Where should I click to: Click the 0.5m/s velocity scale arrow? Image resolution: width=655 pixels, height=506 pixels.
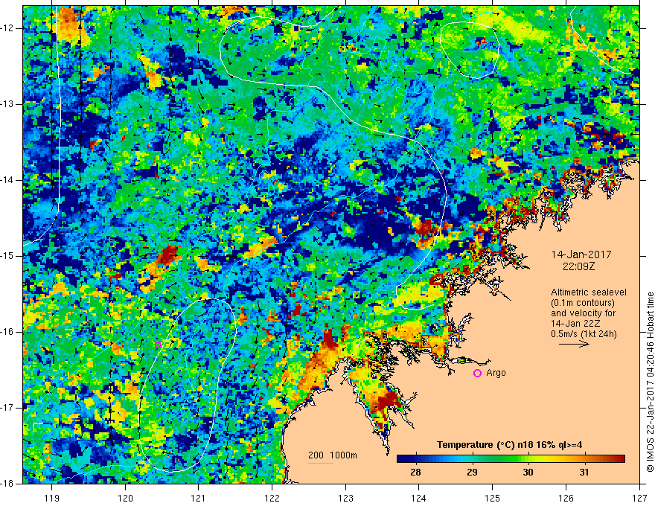[574, 344]
